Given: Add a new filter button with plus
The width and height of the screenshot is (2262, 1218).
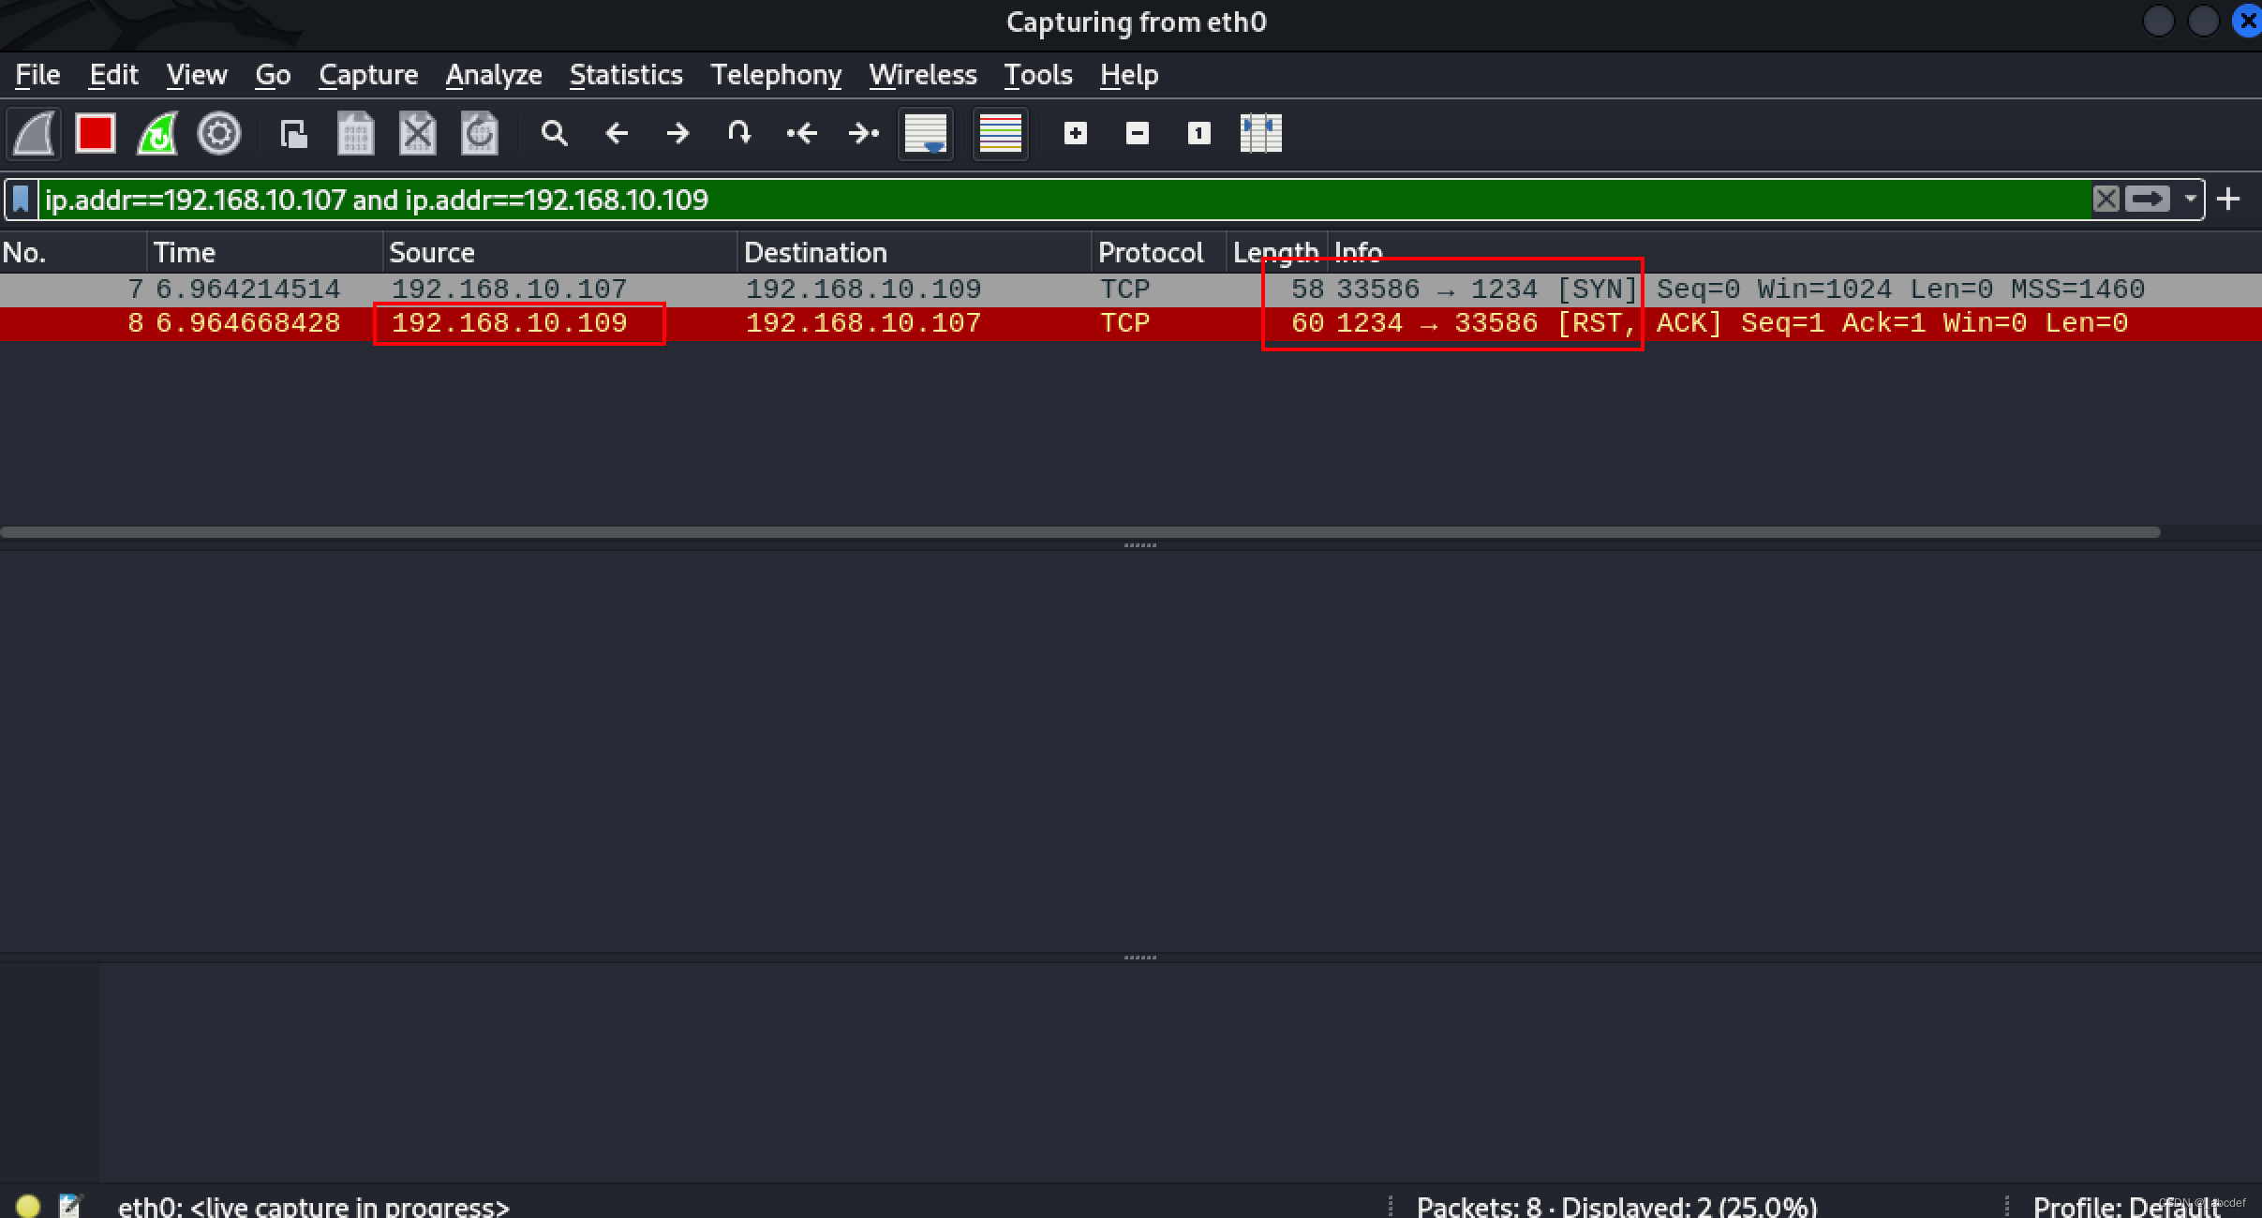Looking at the screenshot, I should pos(2228,200).
